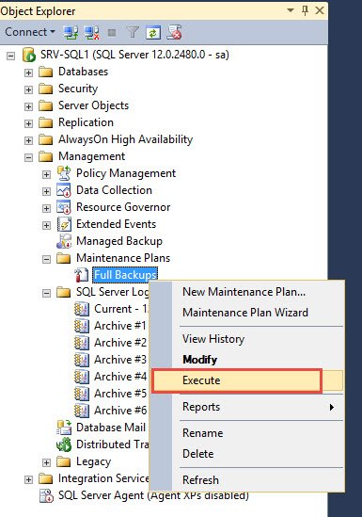Click the Connect Object Explorer toolbar icon
This screenshot has height=517, width=362.
click(71, 32)
